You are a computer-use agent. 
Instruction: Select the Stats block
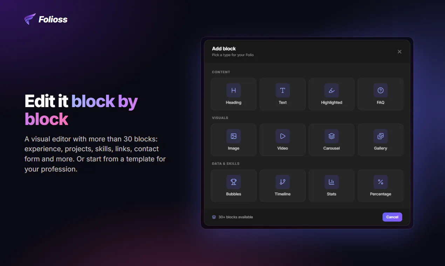(331, 186)
